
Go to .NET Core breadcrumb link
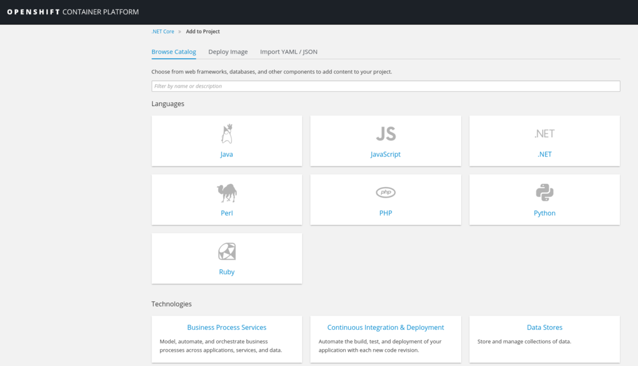click(163, 31)
